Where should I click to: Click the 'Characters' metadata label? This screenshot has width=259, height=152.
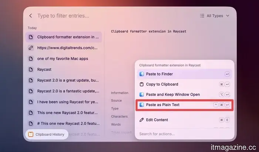tap(119, 116)
